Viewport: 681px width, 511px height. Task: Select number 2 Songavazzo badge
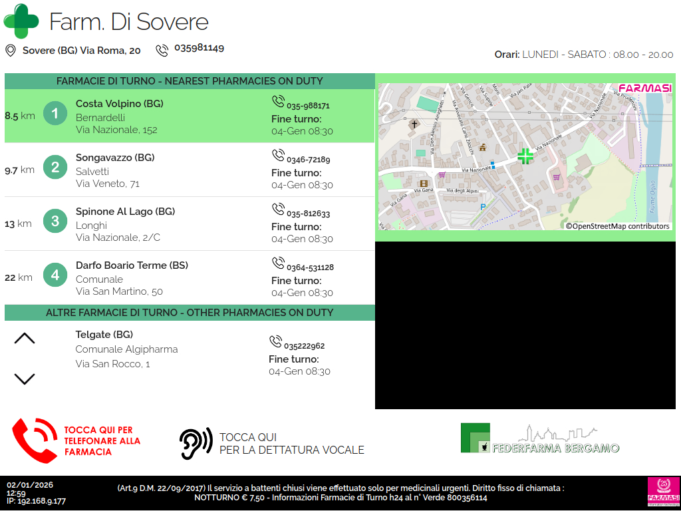[55, 167]
